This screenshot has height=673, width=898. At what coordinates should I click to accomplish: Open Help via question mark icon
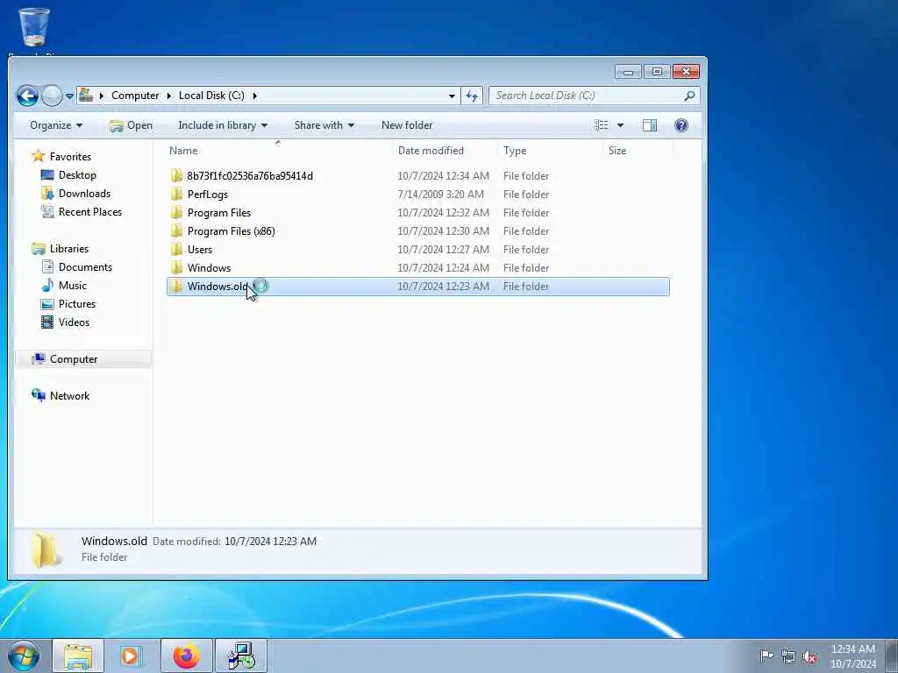coord(681,125)
